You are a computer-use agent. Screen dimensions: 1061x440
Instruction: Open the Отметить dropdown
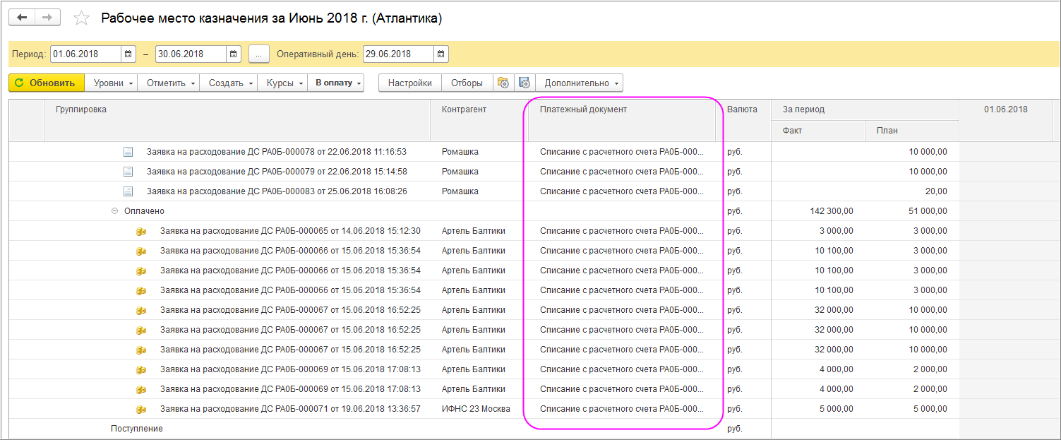169,83
